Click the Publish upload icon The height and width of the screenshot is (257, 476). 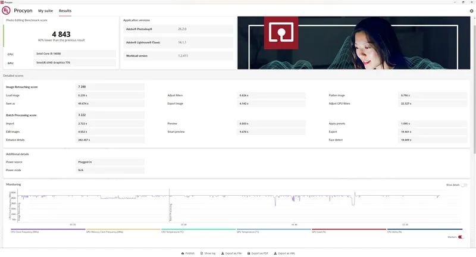(183, 253)
